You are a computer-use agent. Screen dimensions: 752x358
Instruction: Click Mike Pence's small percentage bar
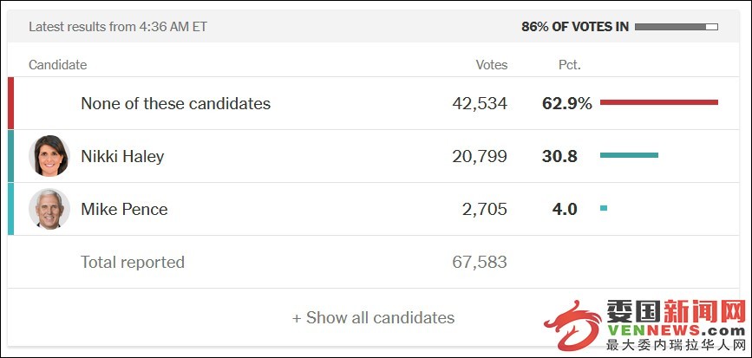604,208
